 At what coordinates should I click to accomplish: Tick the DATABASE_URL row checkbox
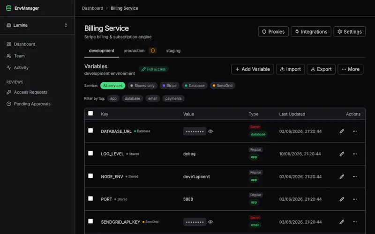pyautogui.click(x=90, y=131)
